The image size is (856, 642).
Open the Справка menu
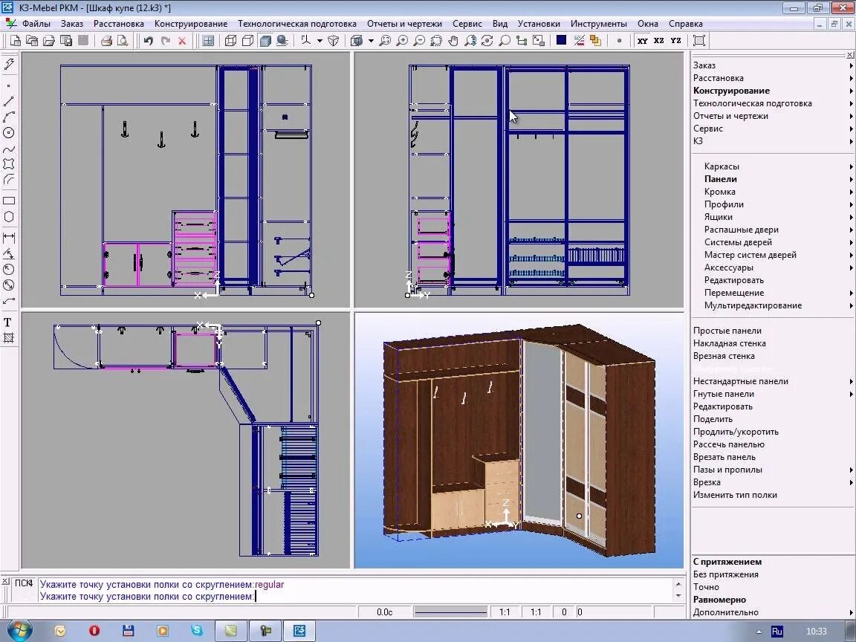[x=686, y=24]
